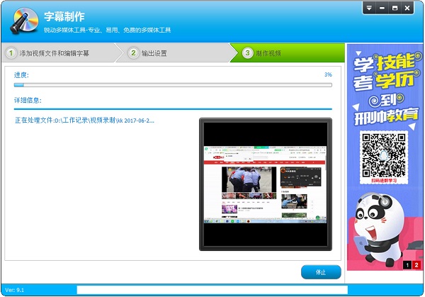The width and height of the screenshot is (425, 297).
Task: Switch to ad banner page 1
Action: [x=407, y=264]
